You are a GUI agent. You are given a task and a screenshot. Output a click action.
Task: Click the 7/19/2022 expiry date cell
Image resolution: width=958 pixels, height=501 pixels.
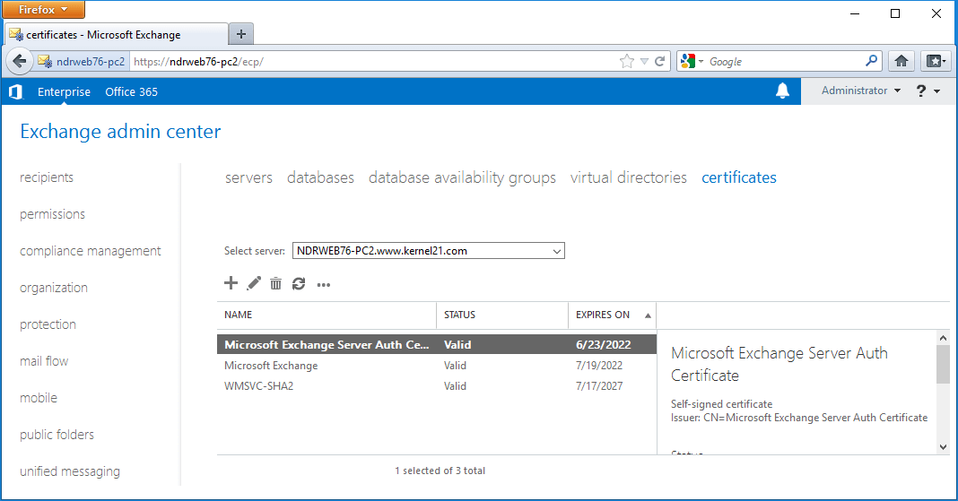(599, 366)
